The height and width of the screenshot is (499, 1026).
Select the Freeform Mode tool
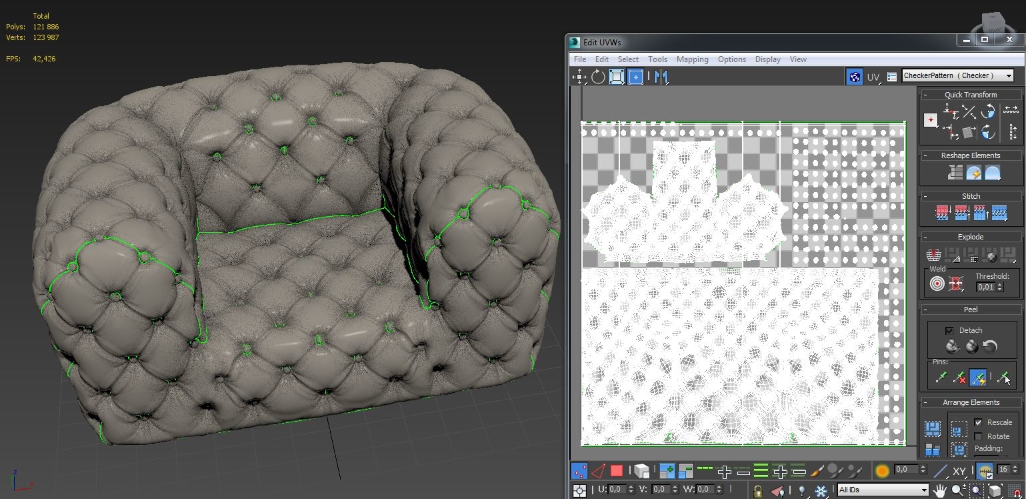coord(635,77)
